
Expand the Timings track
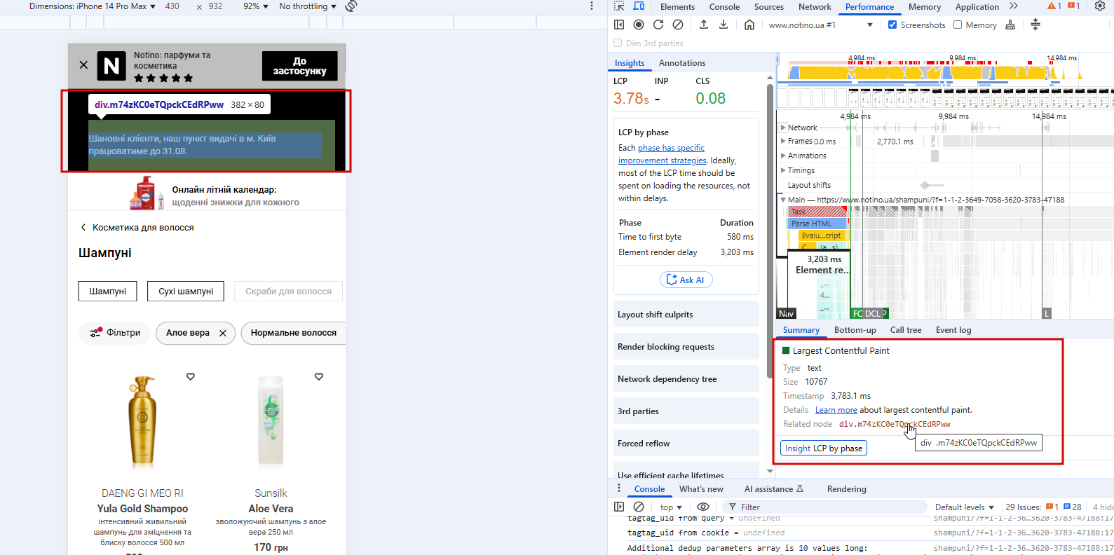click(x=783, y=170)
